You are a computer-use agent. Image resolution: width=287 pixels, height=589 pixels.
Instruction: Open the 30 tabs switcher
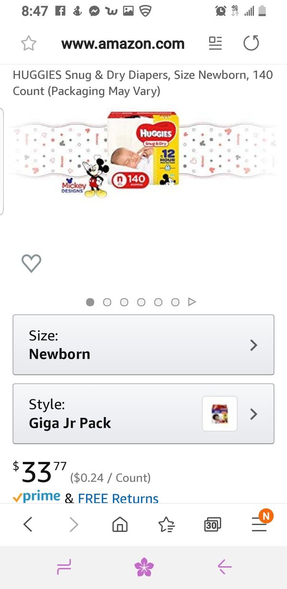[x=212, y=525]
